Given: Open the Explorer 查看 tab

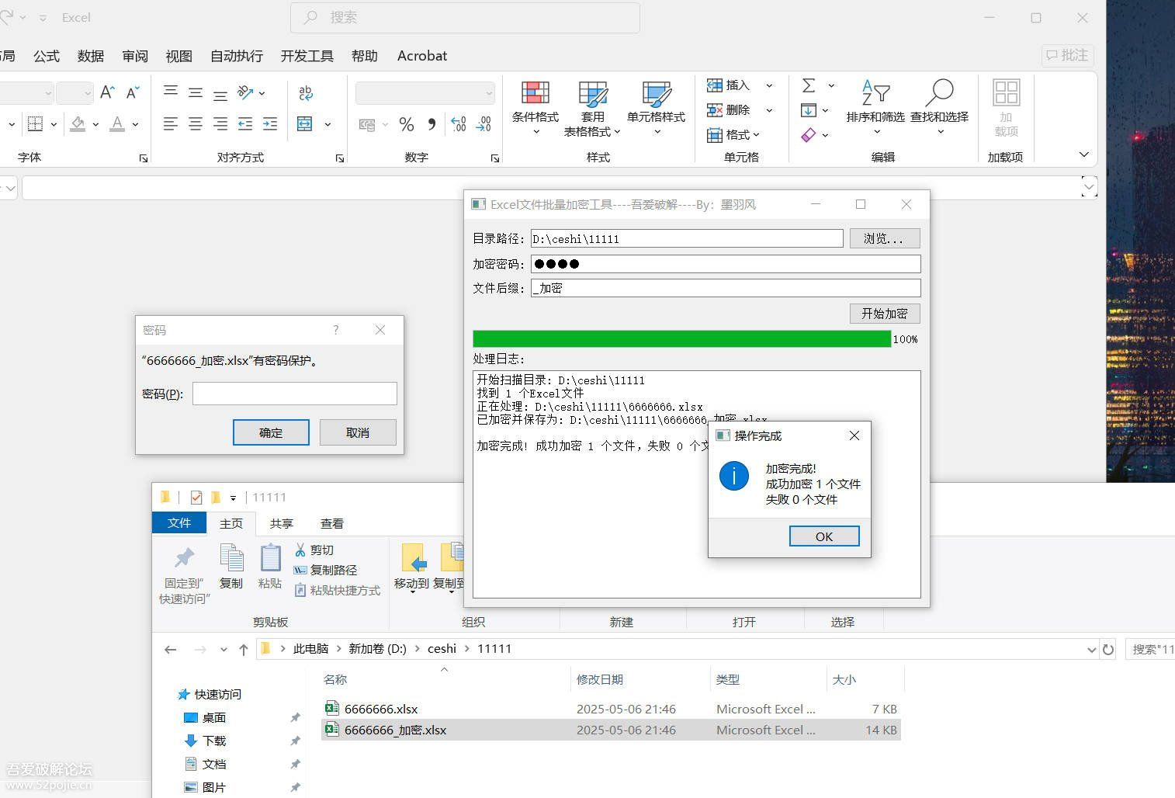Looking at the screenshot, I should tap(332, 523).
